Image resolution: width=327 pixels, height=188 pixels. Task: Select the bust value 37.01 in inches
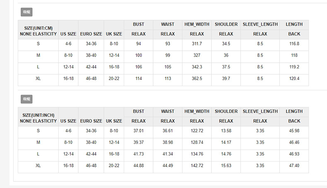coord(139,131)
